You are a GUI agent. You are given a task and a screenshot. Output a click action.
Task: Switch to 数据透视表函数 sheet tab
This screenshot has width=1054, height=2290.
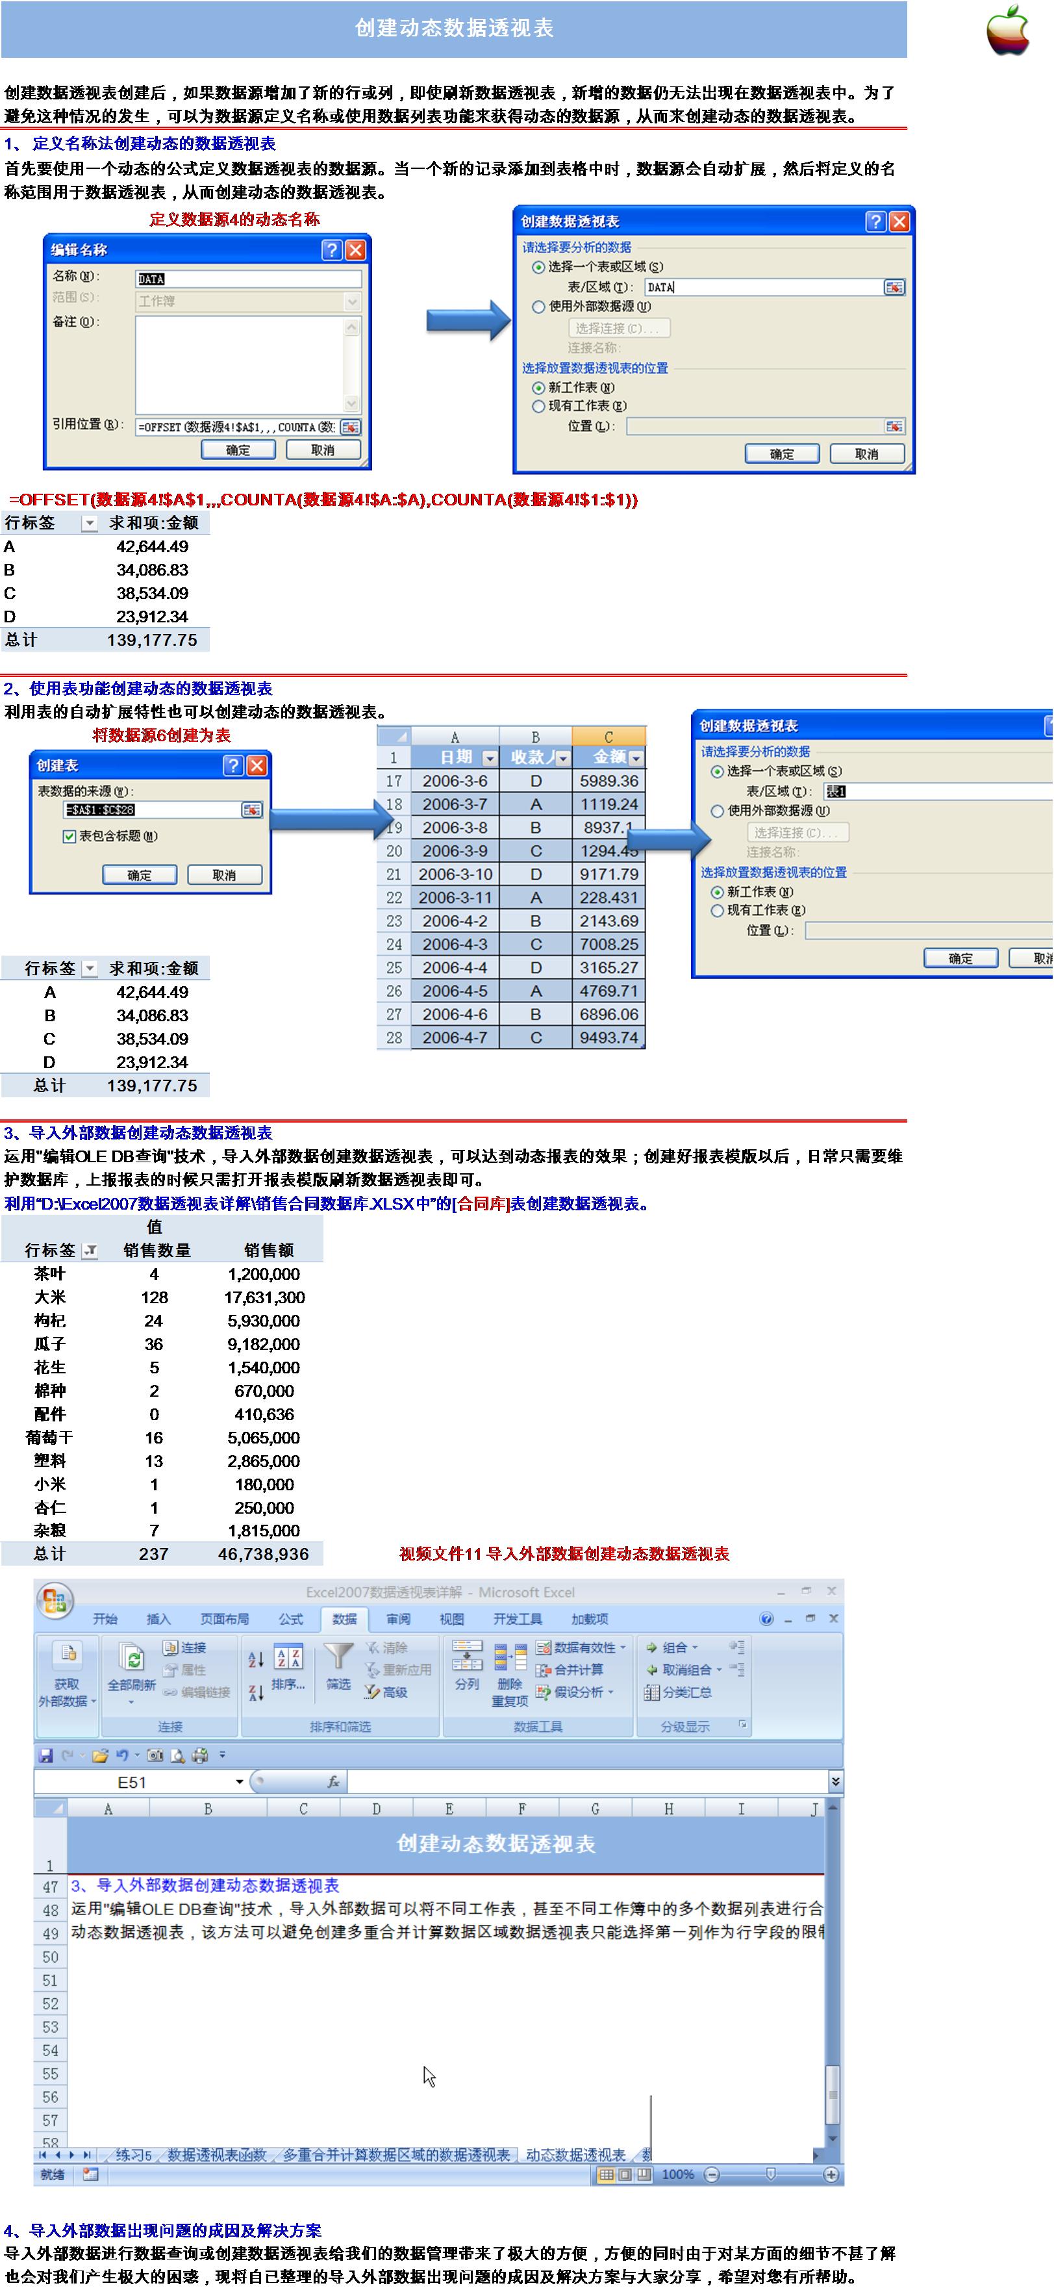(217, 2155)
